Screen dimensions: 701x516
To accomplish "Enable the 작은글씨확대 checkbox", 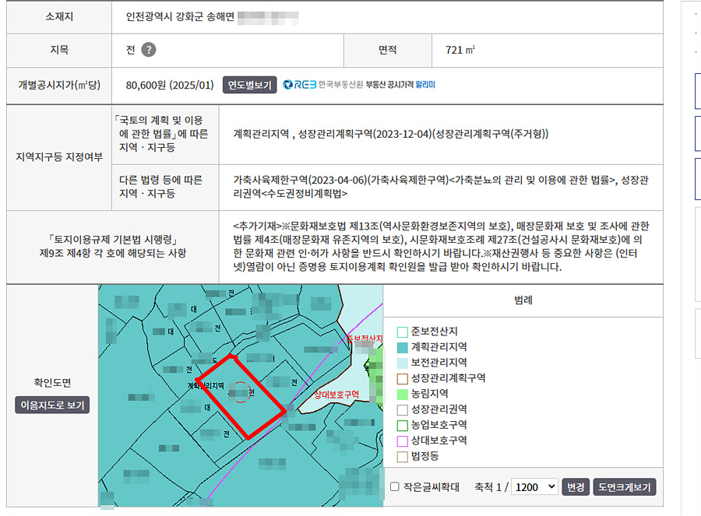I will [x=395, y=487].
